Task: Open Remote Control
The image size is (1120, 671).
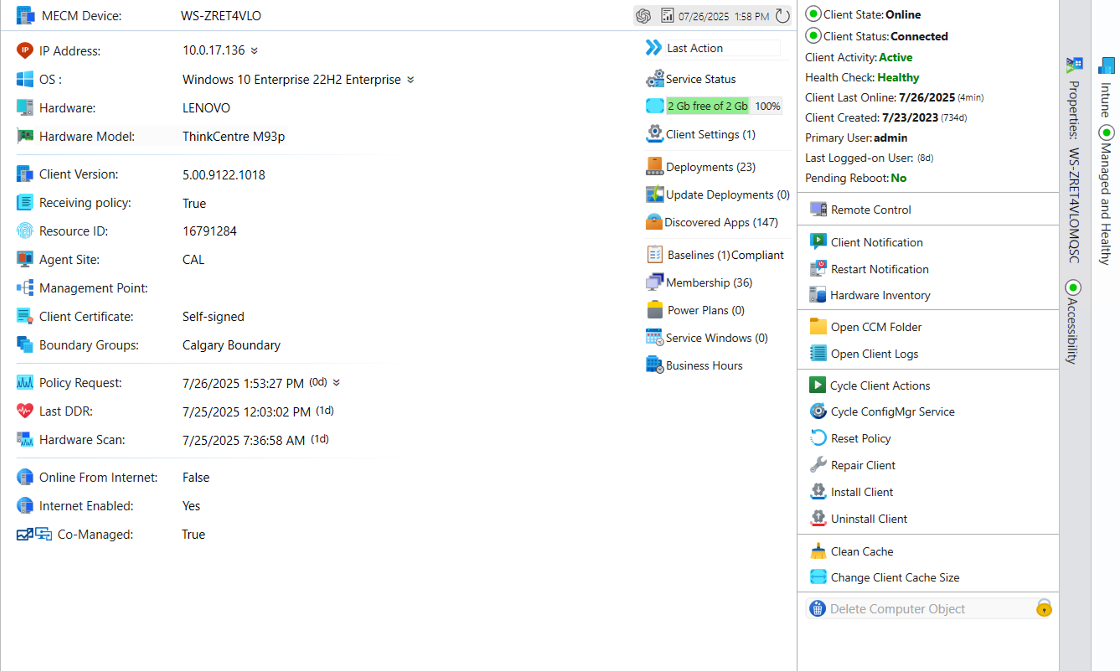Action: click(x=870, y=209)
